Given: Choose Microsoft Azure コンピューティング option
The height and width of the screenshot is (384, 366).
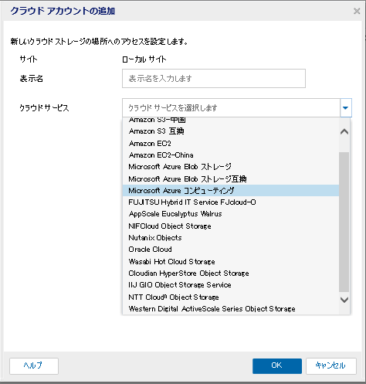Looking at the screenshot, I should pyautogui.click(x=231, y=191).
